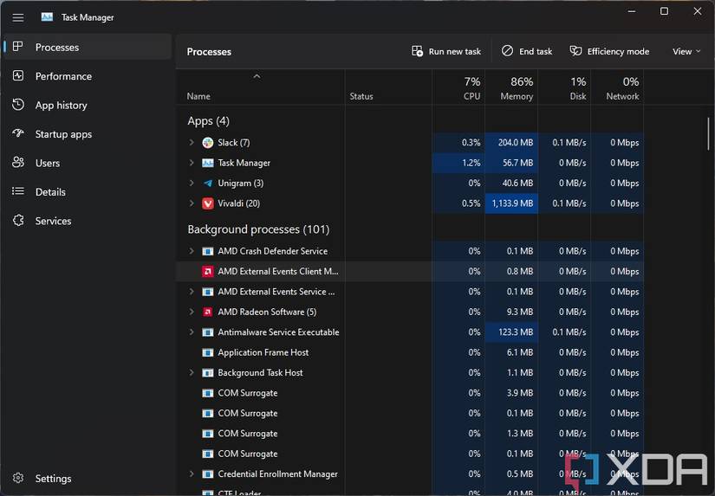
Task: Expand the Vivaldi (20) process group
Action: 191,203
